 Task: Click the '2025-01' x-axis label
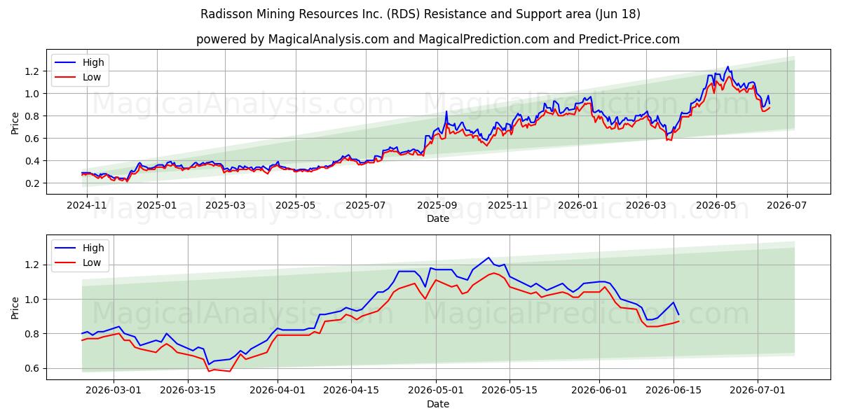[x=156, y=206]
